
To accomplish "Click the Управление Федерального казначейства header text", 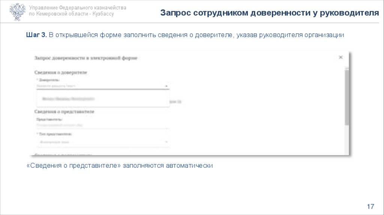I will [78, 8].
